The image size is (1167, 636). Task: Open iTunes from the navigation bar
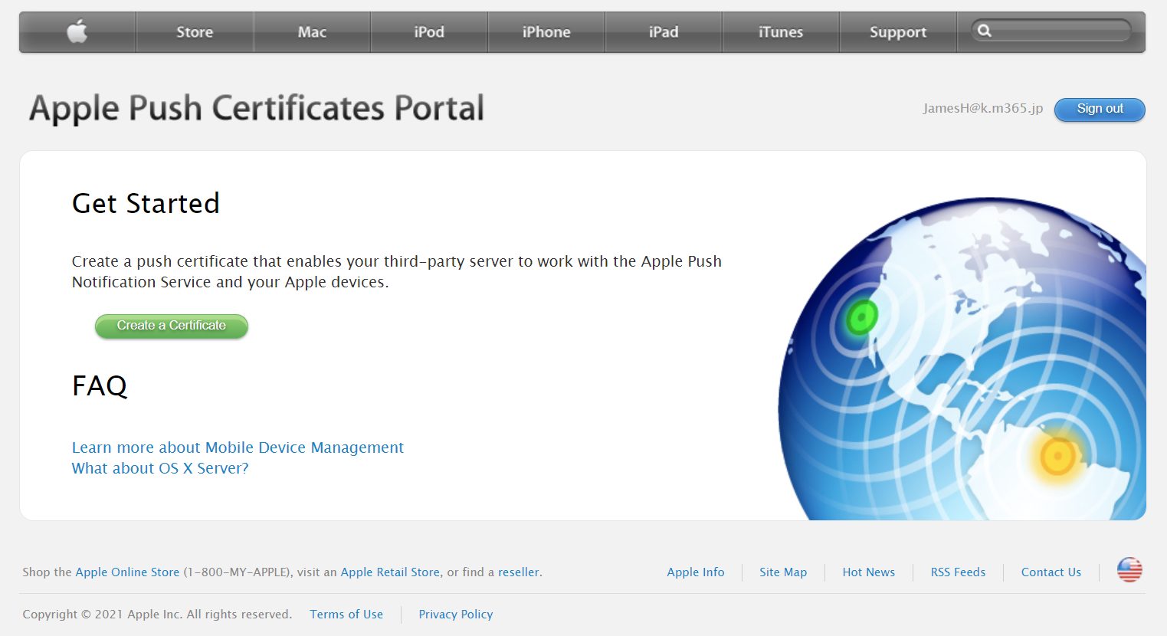click(x=781, y=32)
